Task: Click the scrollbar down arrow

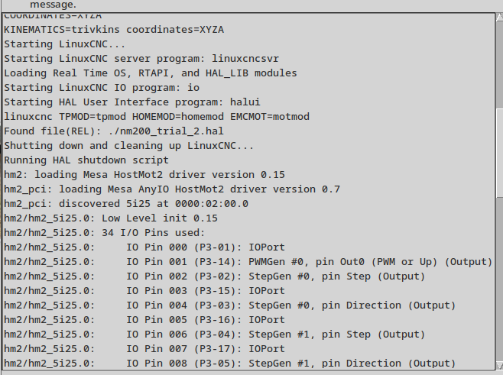Action: click(x=499, y=365)
